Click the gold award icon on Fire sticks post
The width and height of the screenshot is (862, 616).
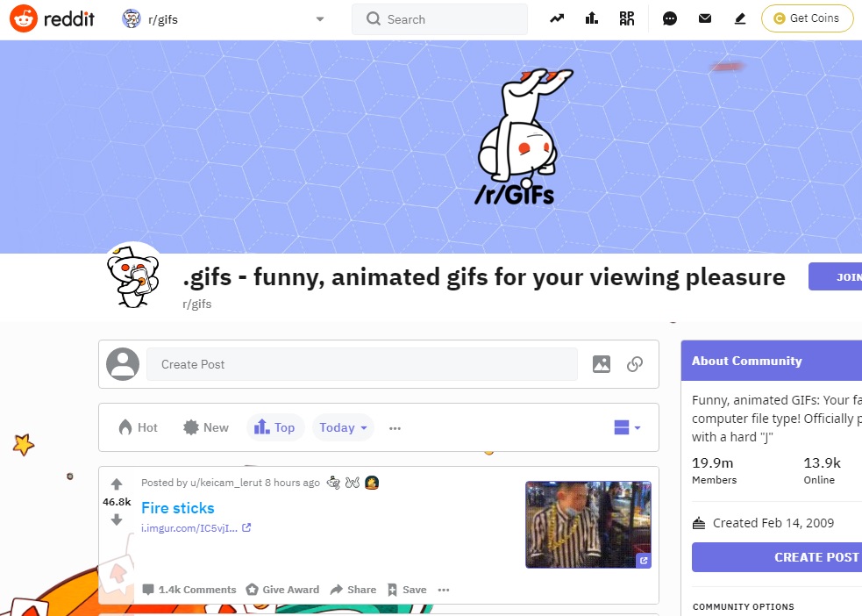(x=372, y=483)
